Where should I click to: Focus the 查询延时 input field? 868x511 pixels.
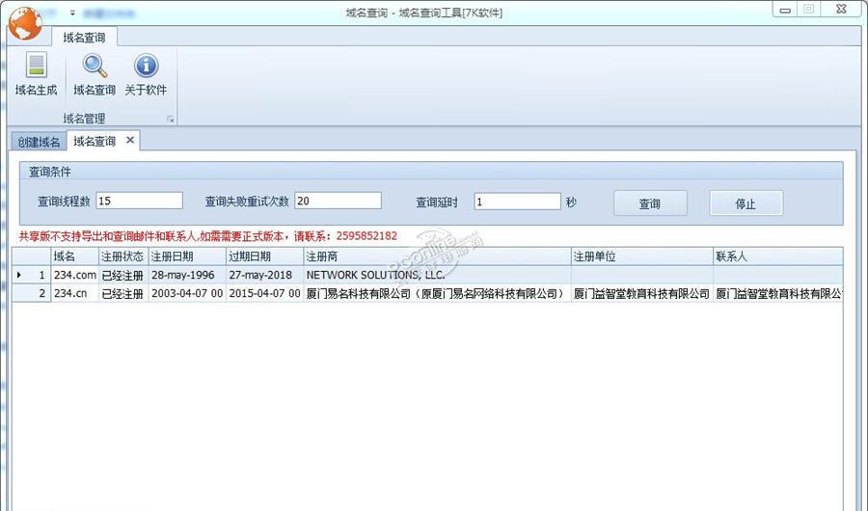(517, 202)
